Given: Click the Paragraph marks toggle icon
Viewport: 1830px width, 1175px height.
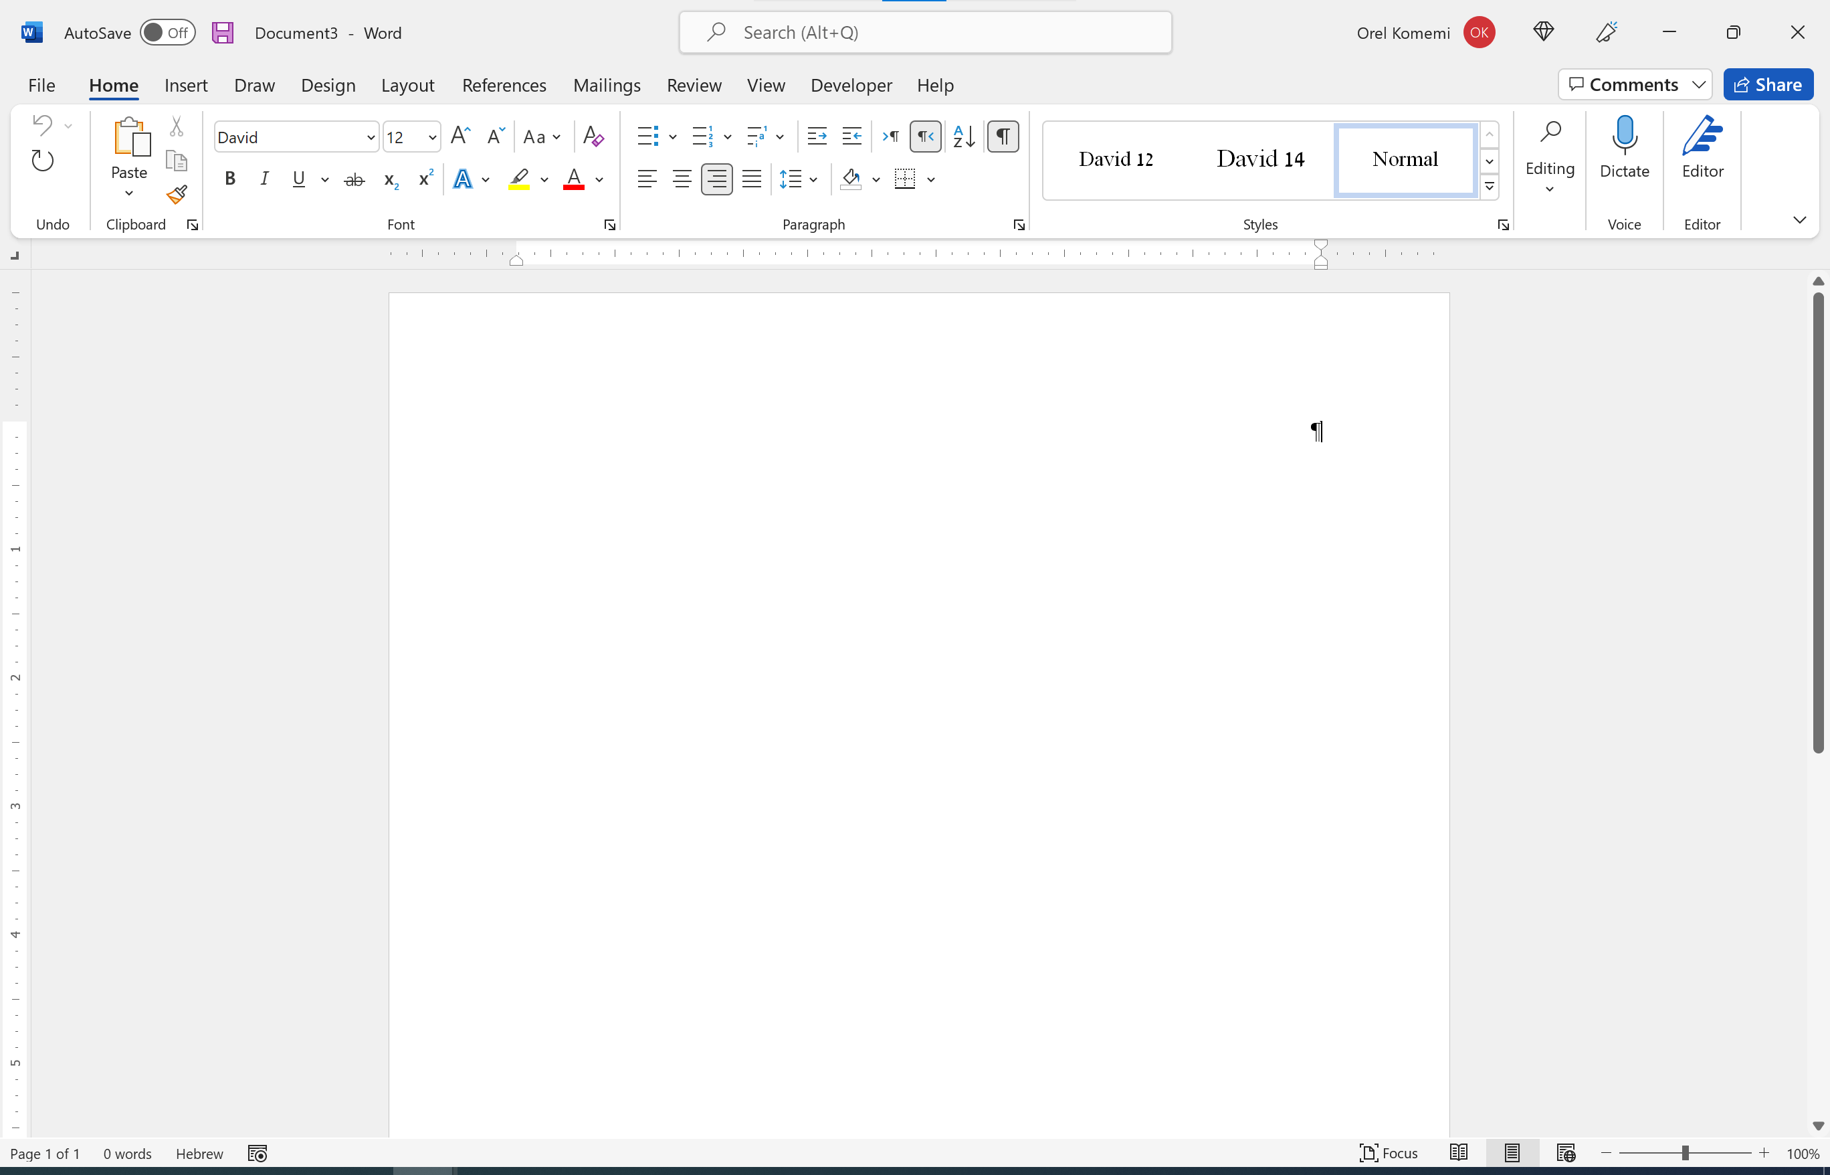Looking at the screenshot, I should click(1003, 136).
